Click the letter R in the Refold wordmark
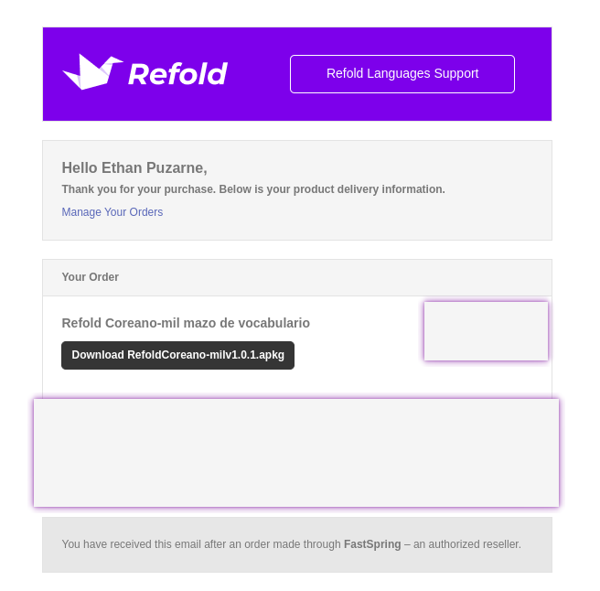The width and height of the screenshot is (600, 591). pyautogui.click(x=137, y=74)
